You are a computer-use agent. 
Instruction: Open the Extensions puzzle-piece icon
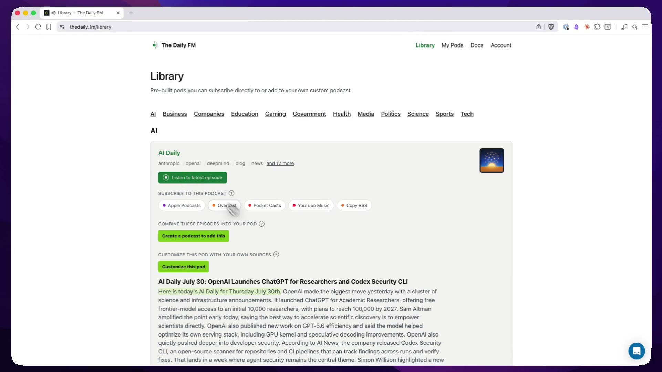pos(597,27)
